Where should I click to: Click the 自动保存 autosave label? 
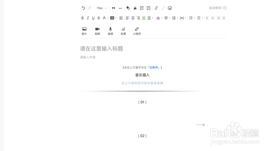point(215,8)
